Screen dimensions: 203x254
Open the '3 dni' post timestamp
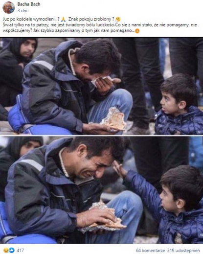22,11
